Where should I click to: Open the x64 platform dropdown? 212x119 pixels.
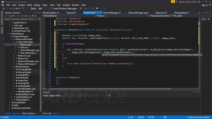pos(44,9)
